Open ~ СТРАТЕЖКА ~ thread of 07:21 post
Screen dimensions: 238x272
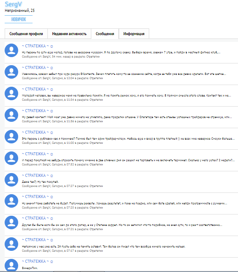(x=36, y=218)
